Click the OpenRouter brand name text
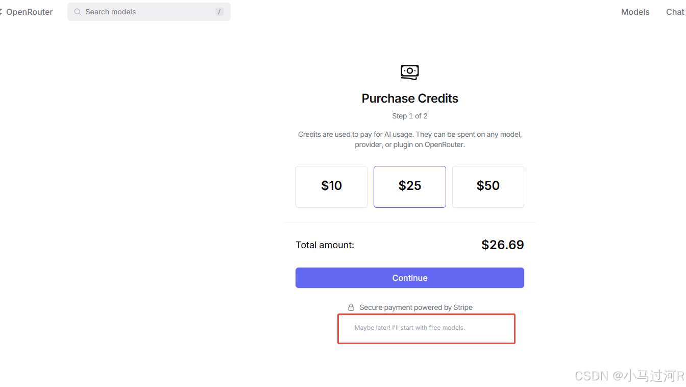 30,12
